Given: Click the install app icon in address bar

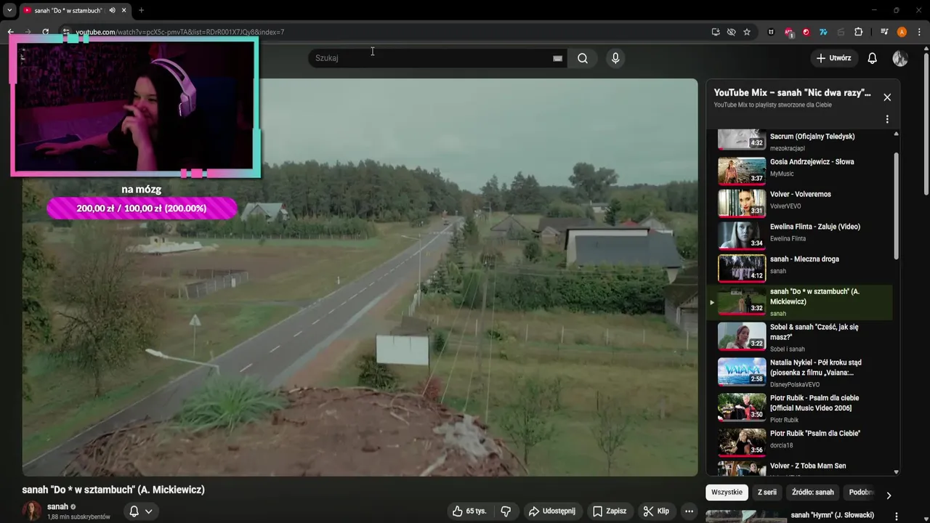Looking at the screenshot, I should (716, 32).
